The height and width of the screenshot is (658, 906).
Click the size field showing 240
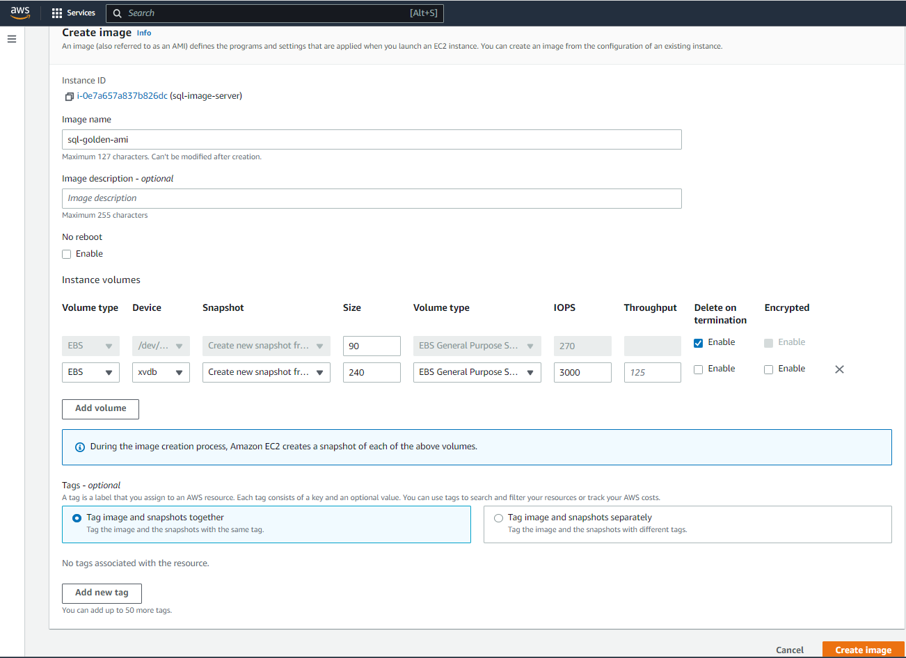click(x=372, y=372)
